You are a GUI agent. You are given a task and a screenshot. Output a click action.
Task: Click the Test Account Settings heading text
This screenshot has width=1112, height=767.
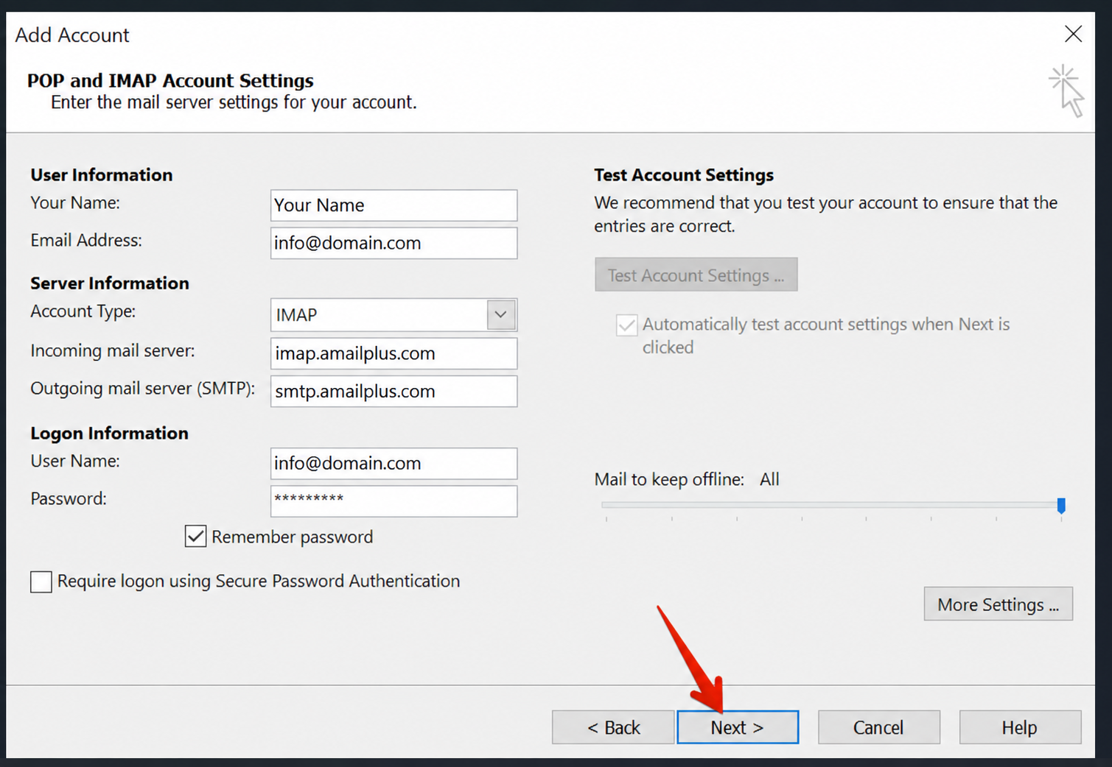[x=684, y=174]
